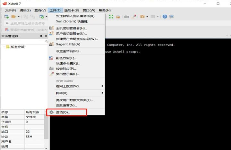Close the Session Manager panel
The height and width of the screenshot is (150, 231).
[x=46, y=36]
